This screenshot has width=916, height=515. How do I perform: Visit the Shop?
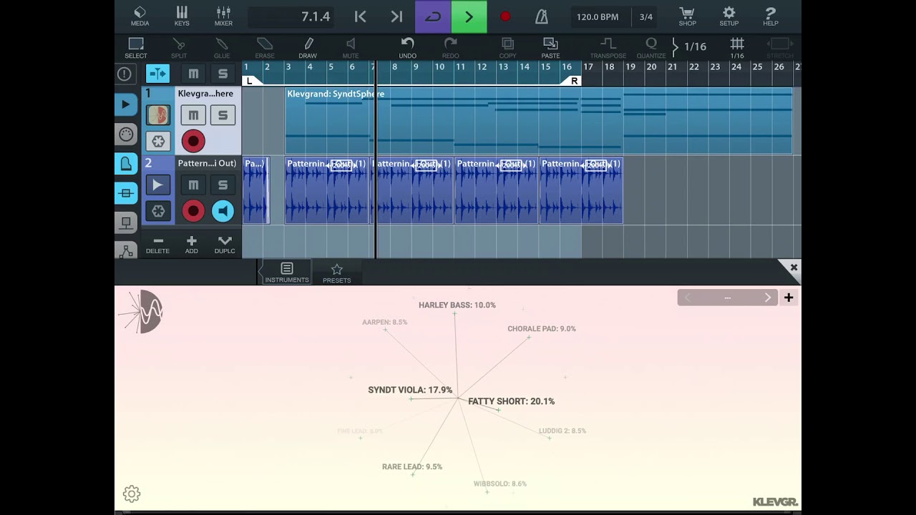coord(687,16)
